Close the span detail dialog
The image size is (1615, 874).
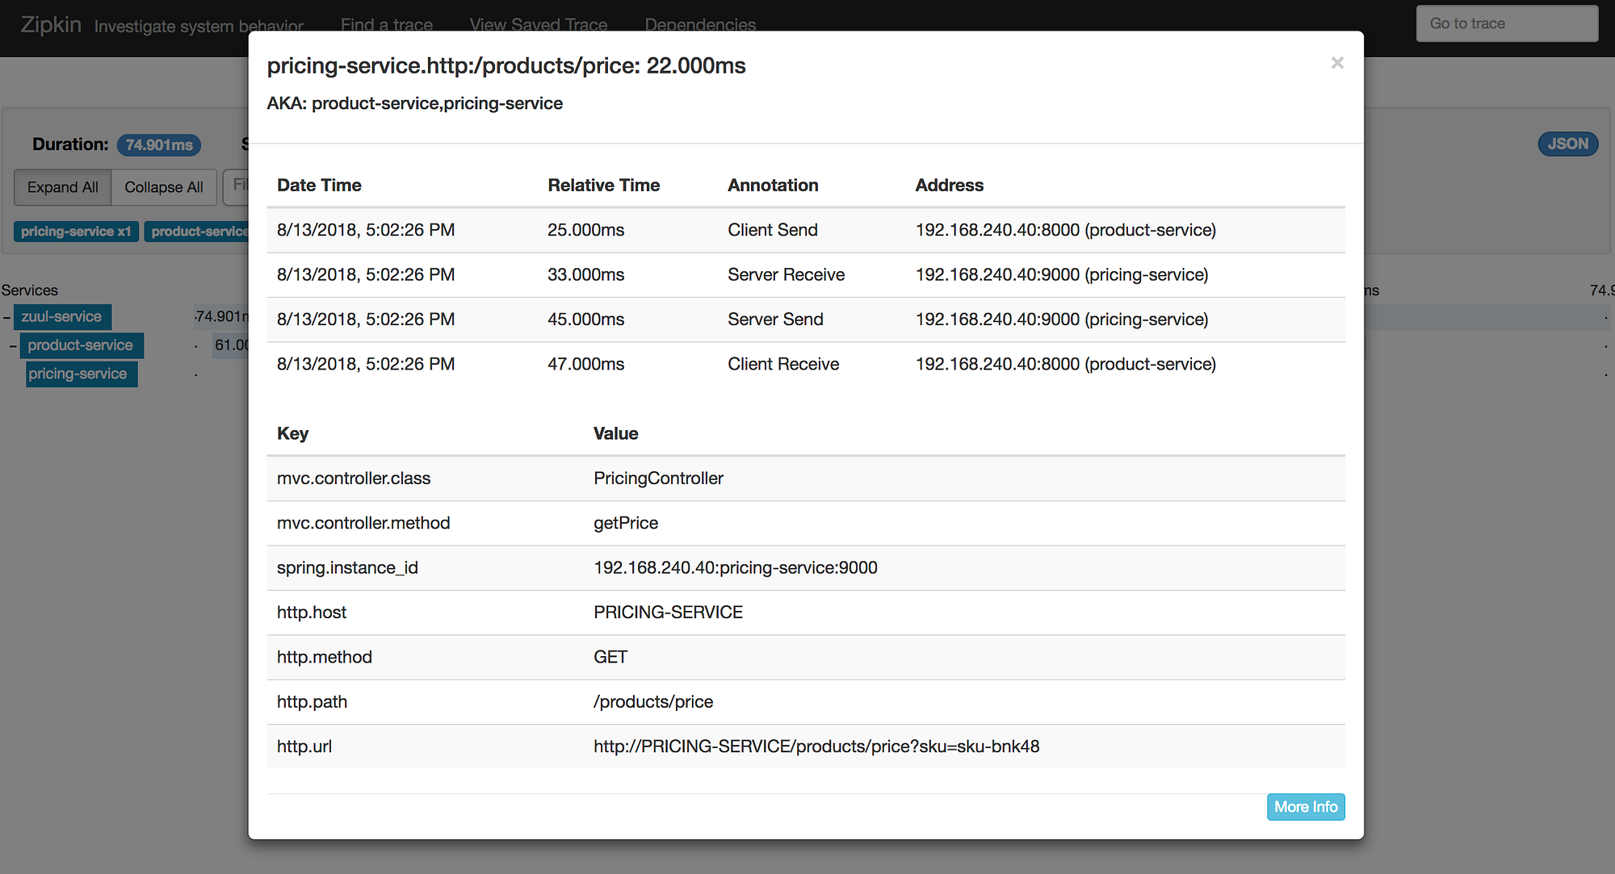coord(1337,63)
